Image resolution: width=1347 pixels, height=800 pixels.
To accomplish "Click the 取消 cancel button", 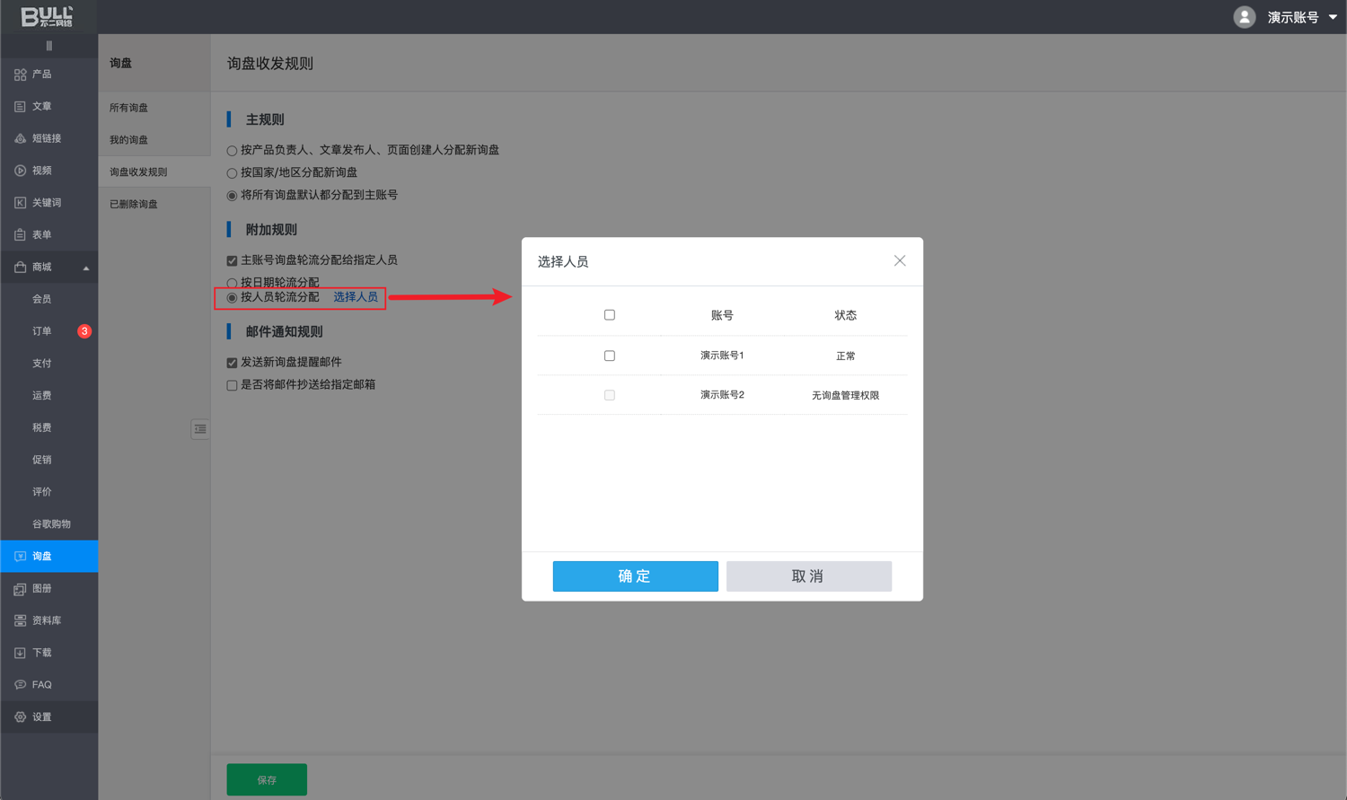I will (x=808, y=576).
